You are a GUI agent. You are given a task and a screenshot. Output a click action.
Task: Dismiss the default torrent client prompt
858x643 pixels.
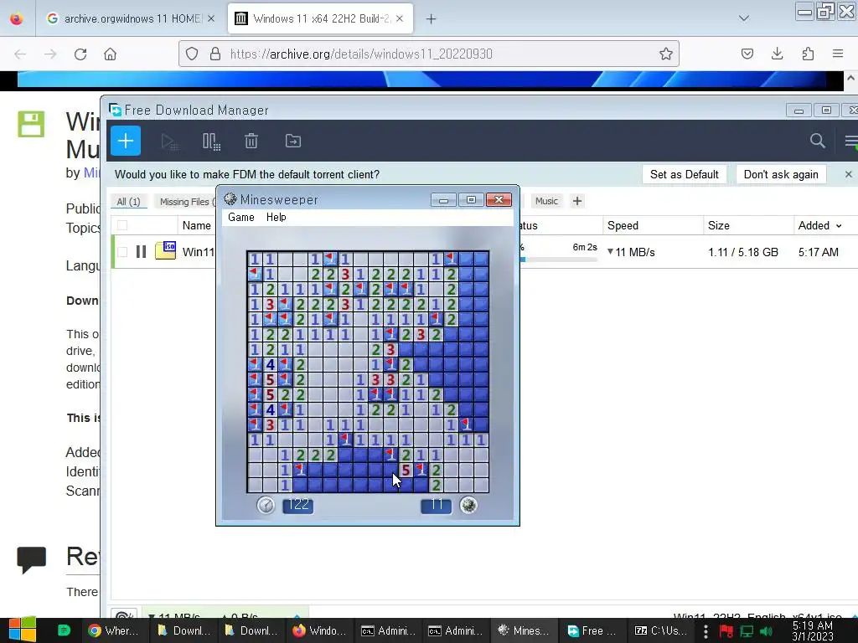coord(848,174)
